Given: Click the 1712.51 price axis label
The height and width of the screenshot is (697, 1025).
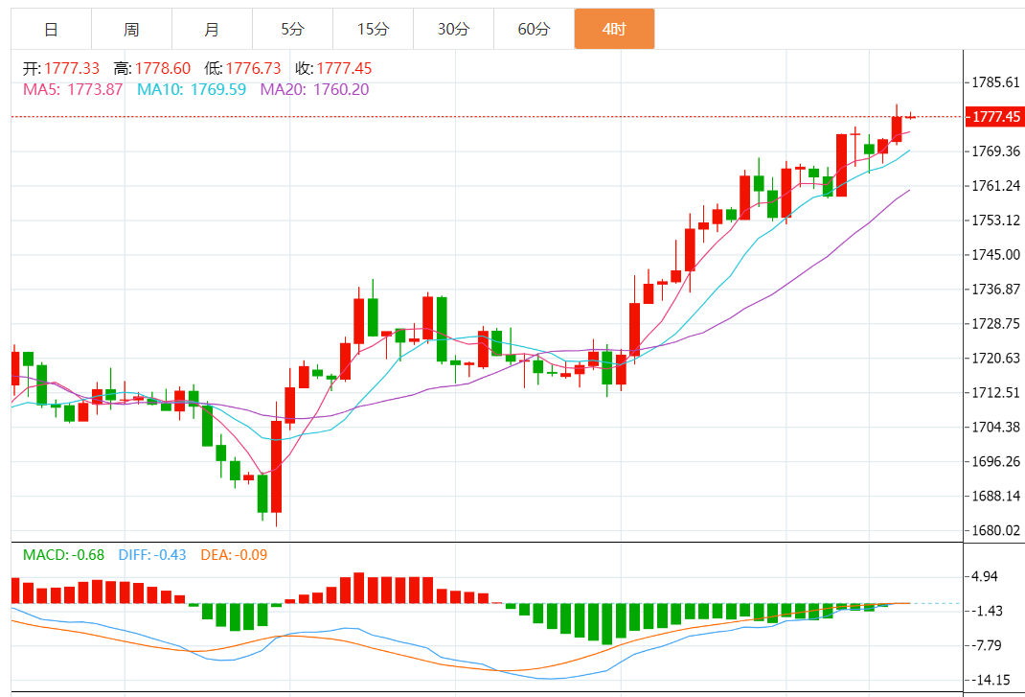Looking at the screenshot, I should pos(995,393).
